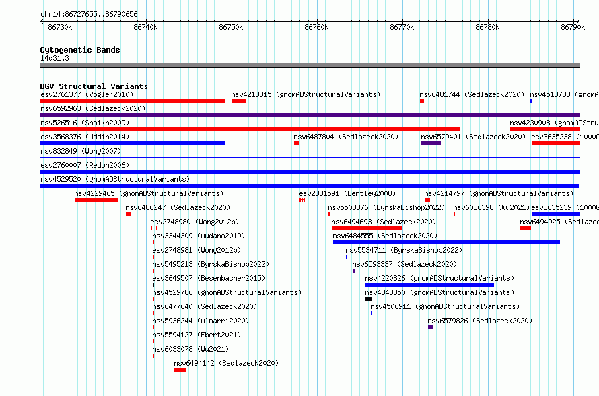Click the esv3649507 (Besenbacher2015) label
The width and height of the screenshot is (599, 396).
(209, 278)
